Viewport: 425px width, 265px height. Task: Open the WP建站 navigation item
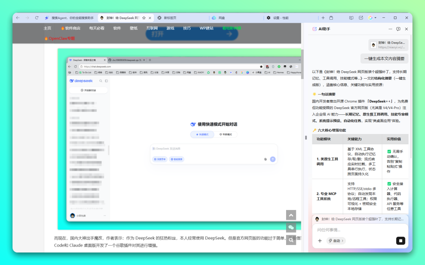pos(207,28)
